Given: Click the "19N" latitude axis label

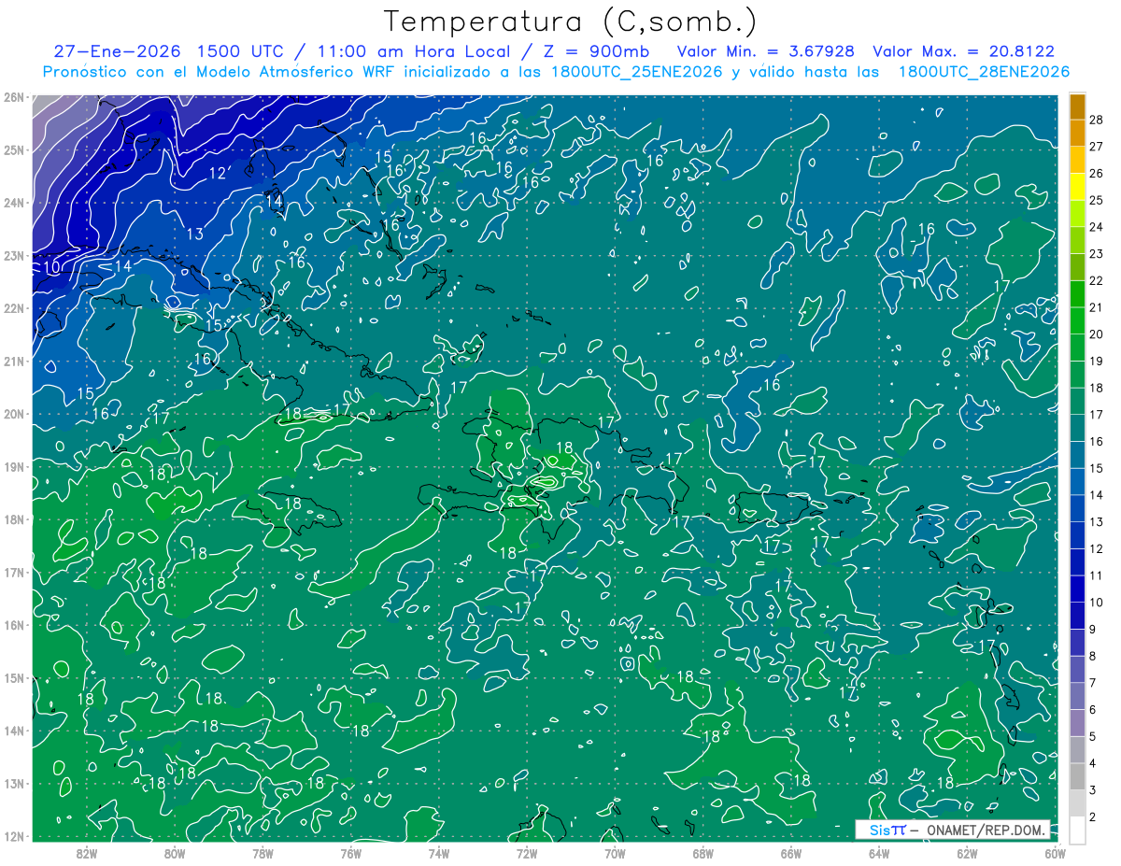Looking at the screenshot, I should click(x=13, y=466).
